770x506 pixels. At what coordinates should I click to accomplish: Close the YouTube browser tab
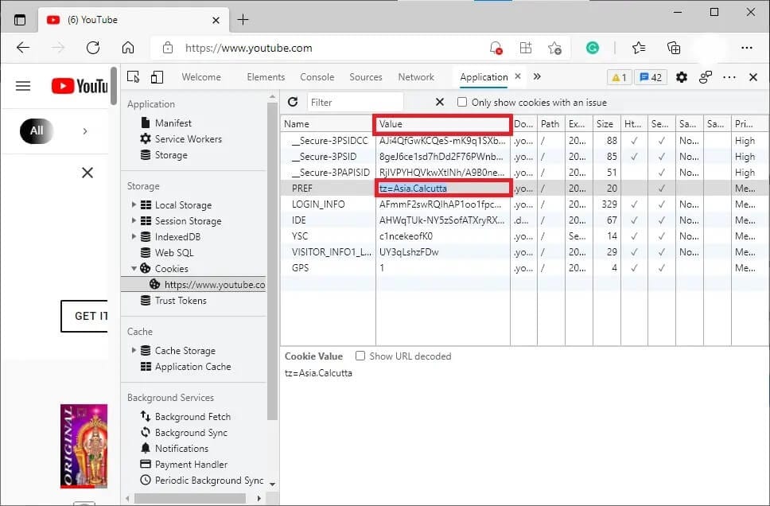216,20
